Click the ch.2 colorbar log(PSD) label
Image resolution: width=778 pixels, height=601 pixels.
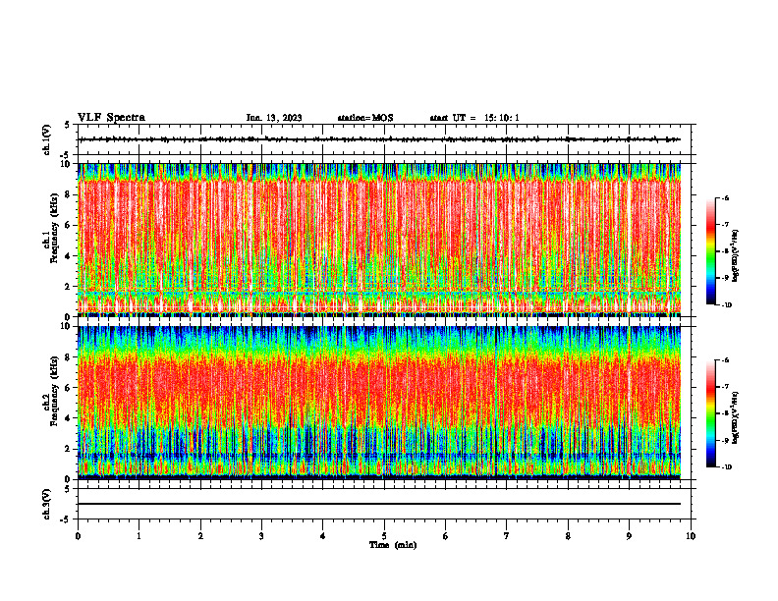(x=736, y=417)
